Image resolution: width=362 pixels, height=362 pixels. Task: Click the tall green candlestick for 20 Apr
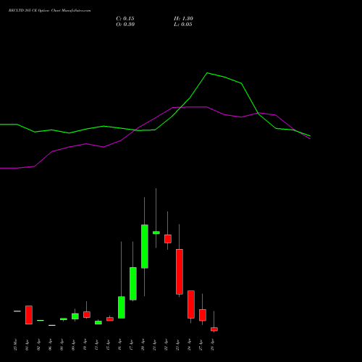[x=145, y=246]
